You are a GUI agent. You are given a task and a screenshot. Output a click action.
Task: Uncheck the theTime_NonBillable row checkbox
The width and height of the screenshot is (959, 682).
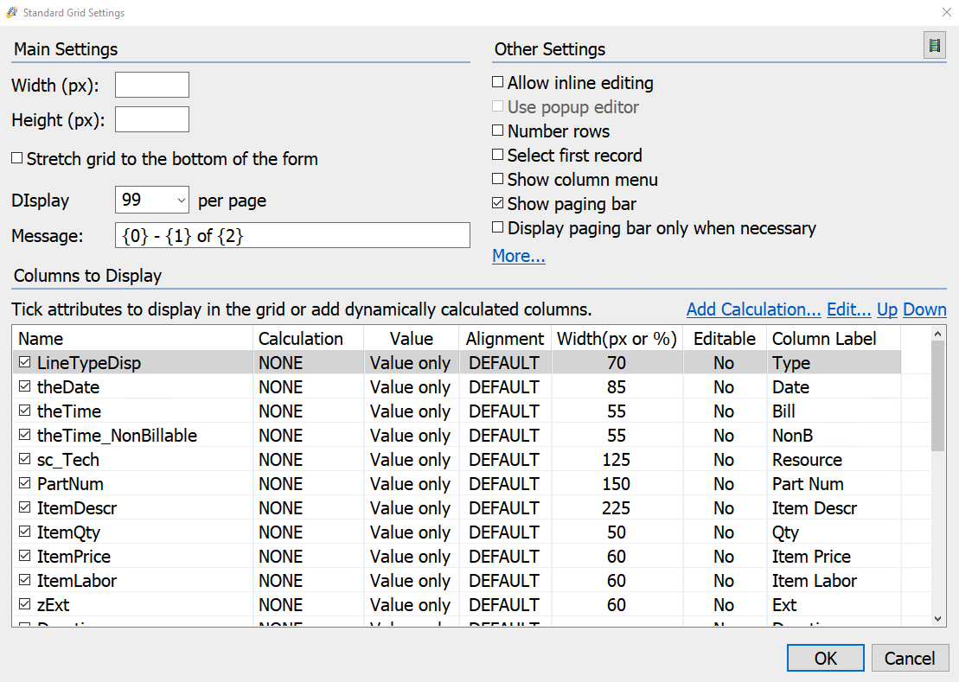[x=24, y=435]
